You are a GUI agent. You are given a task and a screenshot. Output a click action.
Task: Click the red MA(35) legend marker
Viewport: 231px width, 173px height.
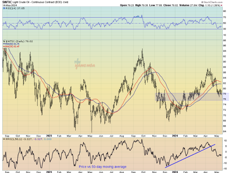[4, 46]
